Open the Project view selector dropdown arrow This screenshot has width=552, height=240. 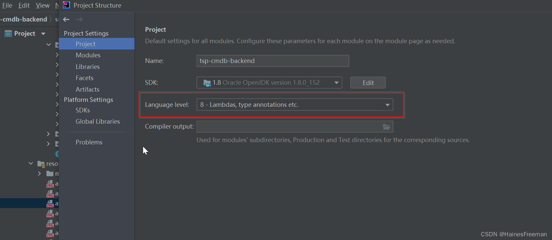point(43,34)
